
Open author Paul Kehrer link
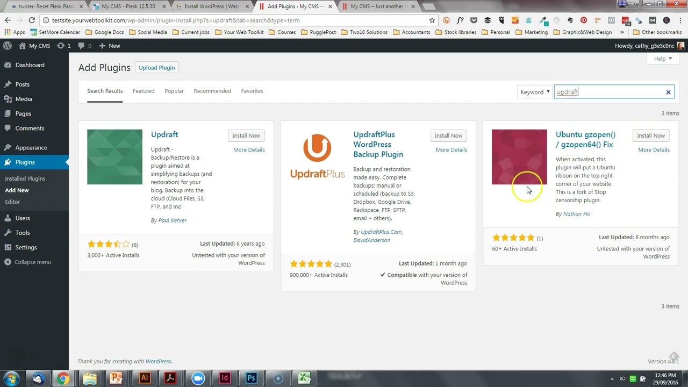[173, 220]
